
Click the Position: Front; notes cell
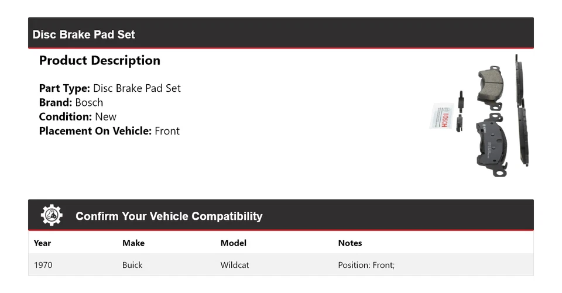(x=366, y=265)
